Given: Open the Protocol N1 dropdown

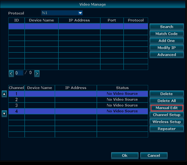Looking at the screenshot, I should pos(62,13).
